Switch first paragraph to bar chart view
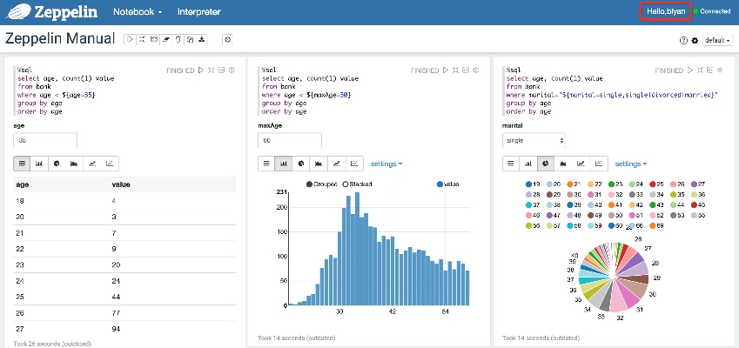The height and width of the screenshot is (348, 739). point(39,163)
